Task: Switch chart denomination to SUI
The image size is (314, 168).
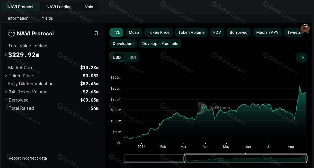Action: [133, 57]
